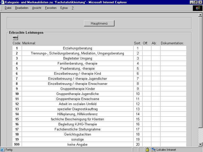Open the Ansicht menu
Image resolution: width=203 pixels, height=152 pixels.
37,8
